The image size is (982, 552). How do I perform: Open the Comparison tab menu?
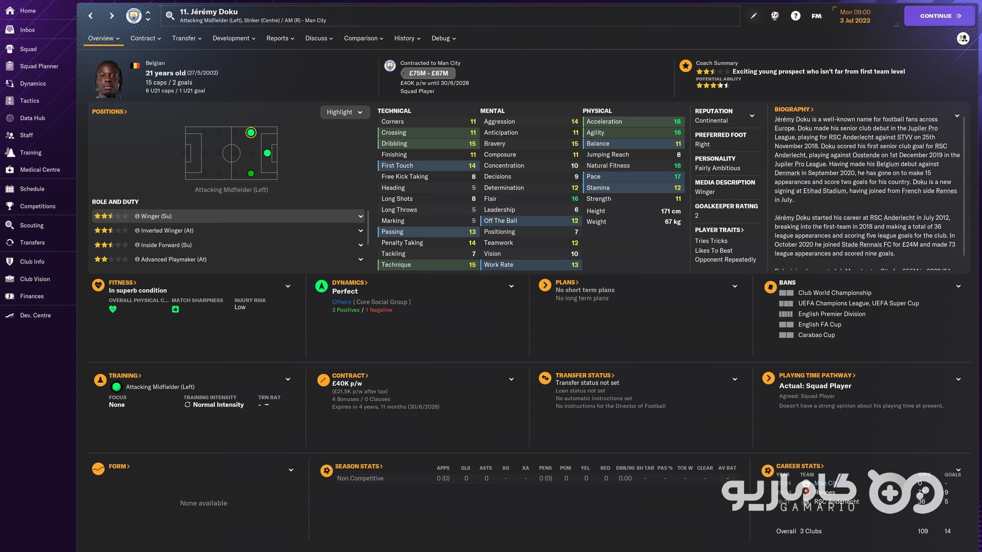pos(364,38)
